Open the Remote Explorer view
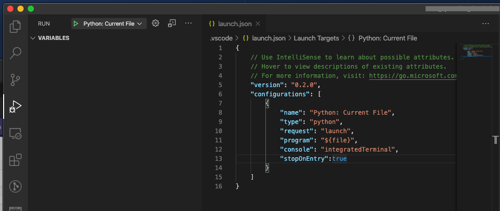This screenshot has height=211, width=500. click(x=15, y=133)
